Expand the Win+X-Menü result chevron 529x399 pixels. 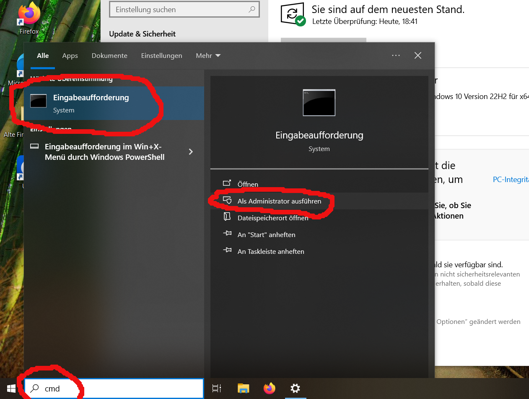click(191, 152)
